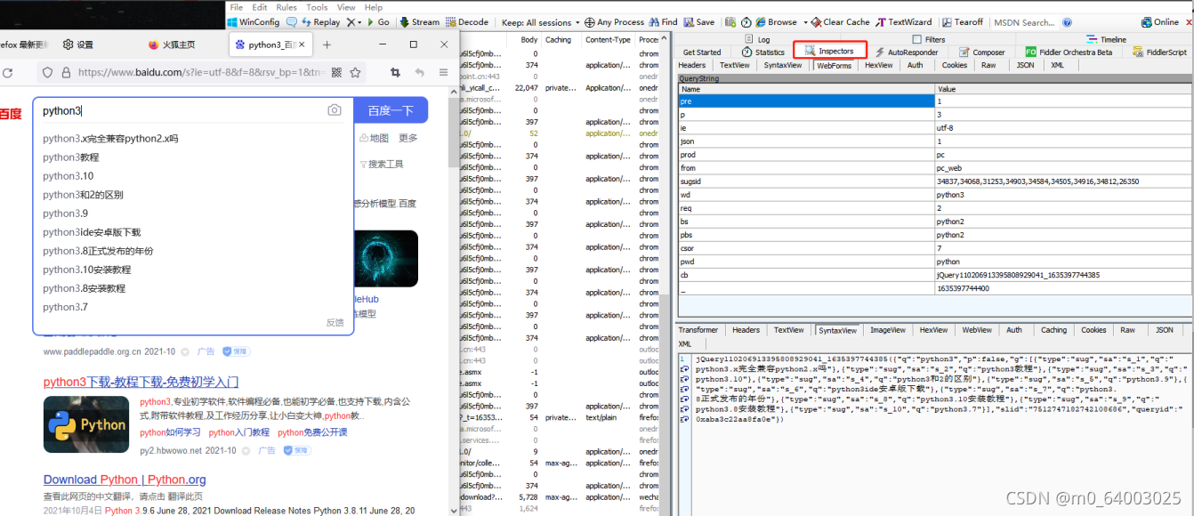
Task: Click Clear Cache in Fiddler toolbar
Action: (841, 22)
